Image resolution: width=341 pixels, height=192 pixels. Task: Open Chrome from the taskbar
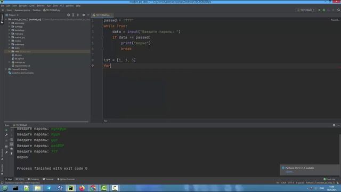point(93,188)
